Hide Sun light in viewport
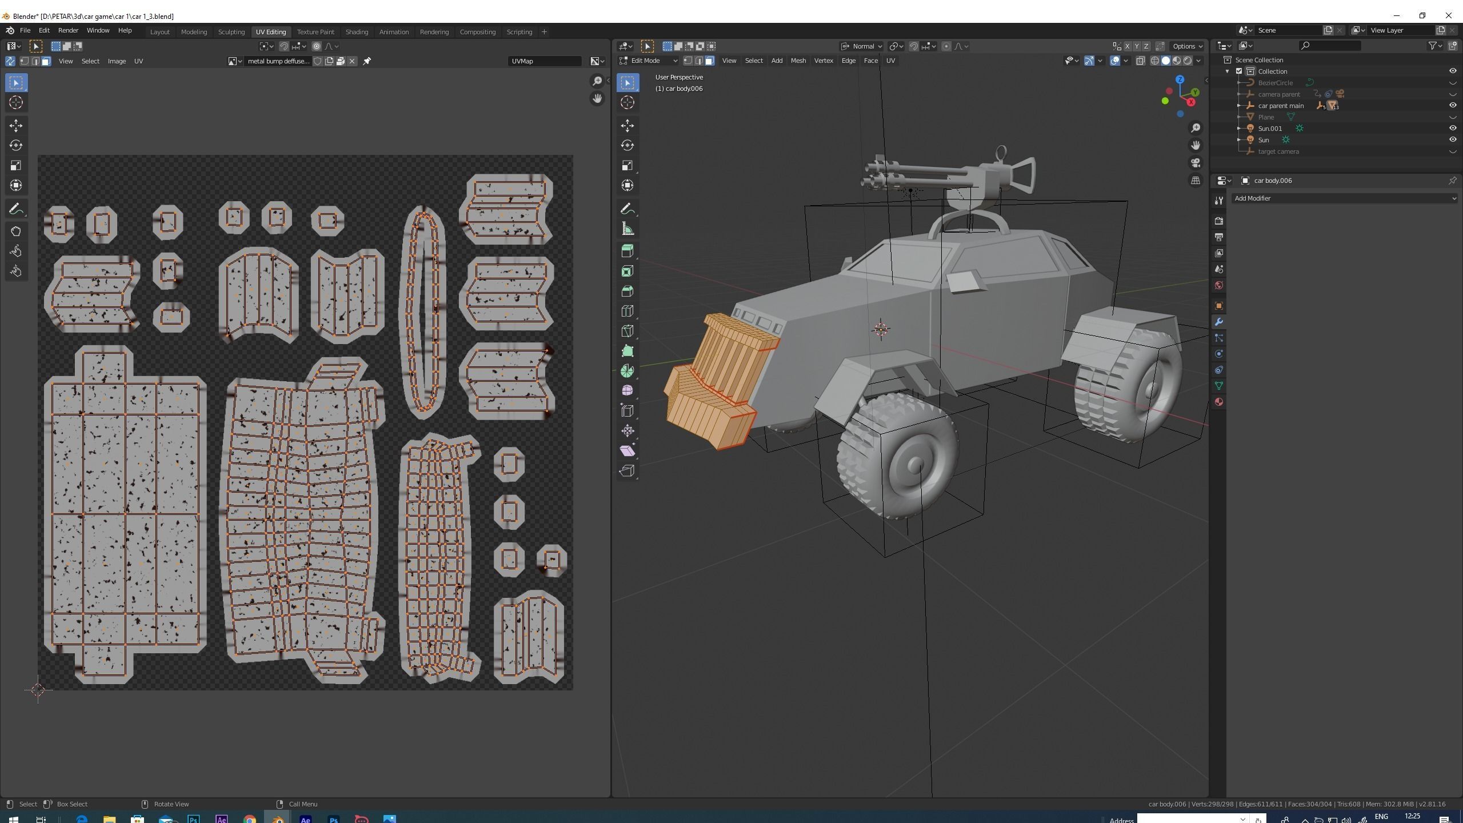Screen dimensions: 1463x823 (1452, 139)
